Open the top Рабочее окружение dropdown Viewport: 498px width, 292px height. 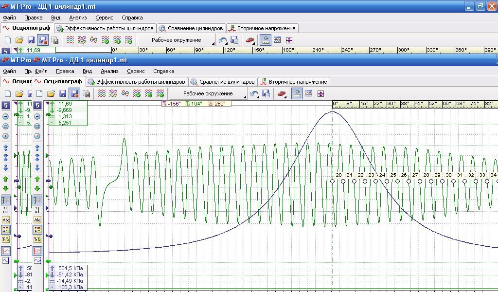(176, 40)
